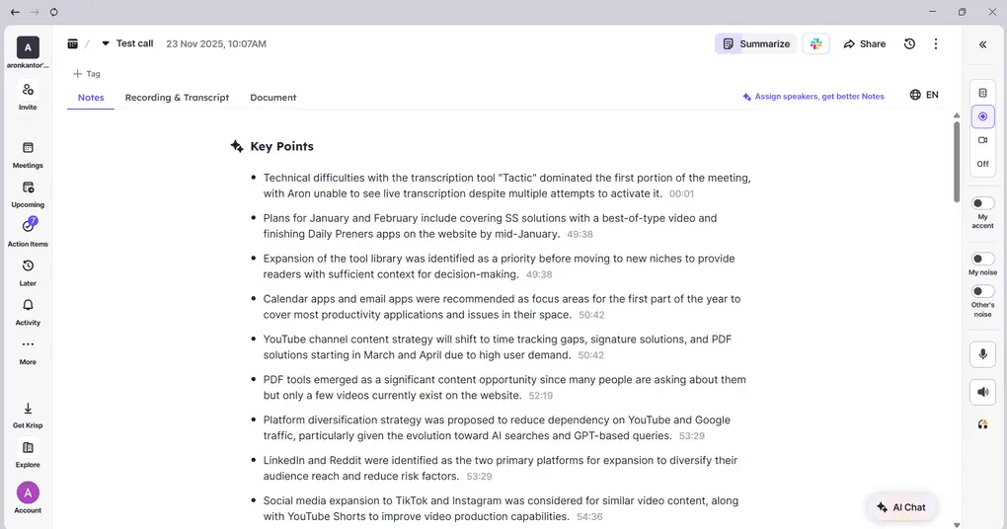The height and width of the screenshot is (529, 1007).
Task: Expand the Test call dropdown arrow
Action: point(106,43)
